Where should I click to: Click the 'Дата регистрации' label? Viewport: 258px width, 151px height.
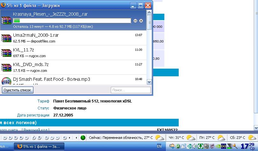(33, 115)
